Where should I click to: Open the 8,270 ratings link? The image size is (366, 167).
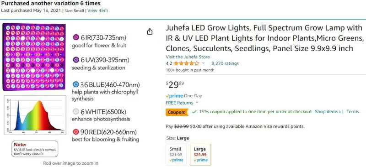click(x=225, y=63)
